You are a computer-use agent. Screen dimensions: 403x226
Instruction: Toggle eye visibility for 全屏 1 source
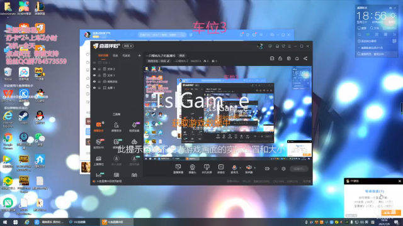[94, 88]
